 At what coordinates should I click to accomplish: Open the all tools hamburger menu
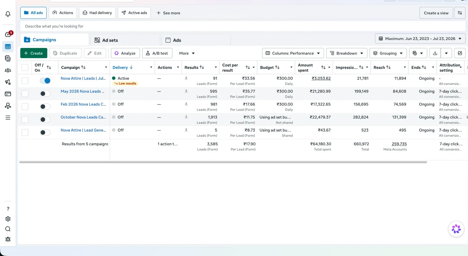pyautogui.click(x=8, y=118)
